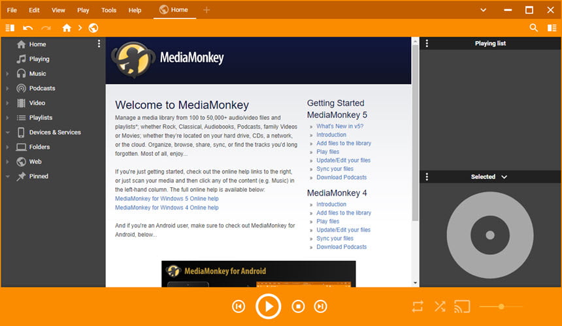The image size is (562, 326).
Task: Select Web node in sidebar
Action: coord(29,162)
